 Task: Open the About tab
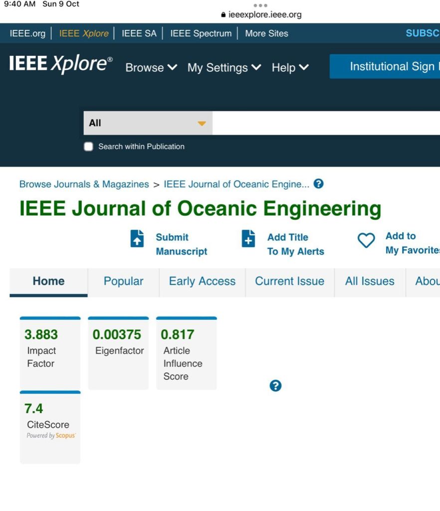(423, 281)
